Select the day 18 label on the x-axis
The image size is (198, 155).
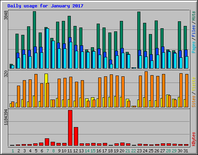pos(110,151)
